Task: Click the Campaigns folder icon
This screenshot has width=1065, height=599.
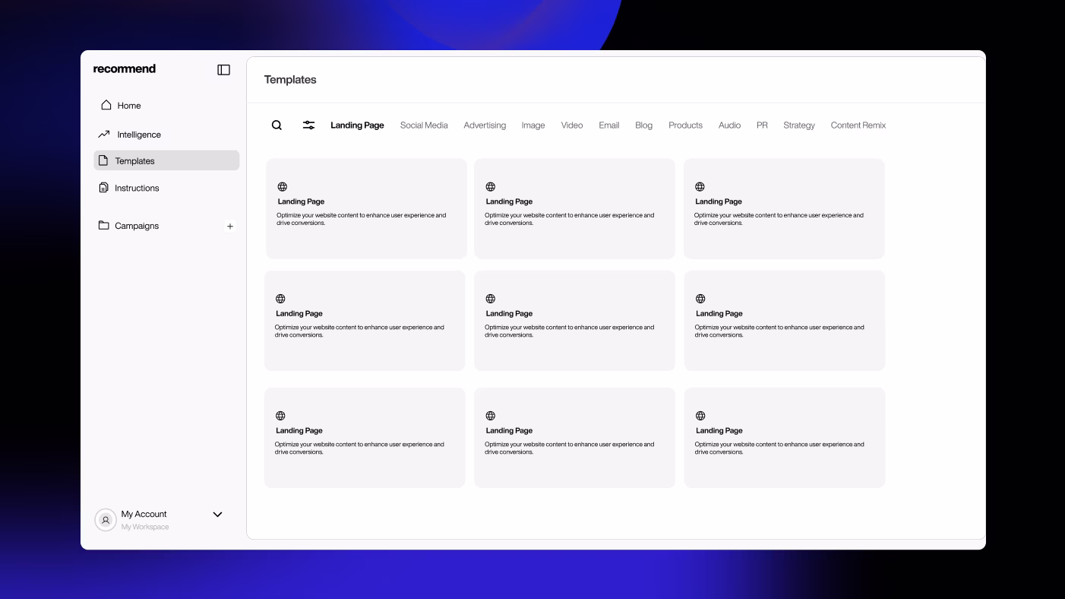Action: coord(104,226)
